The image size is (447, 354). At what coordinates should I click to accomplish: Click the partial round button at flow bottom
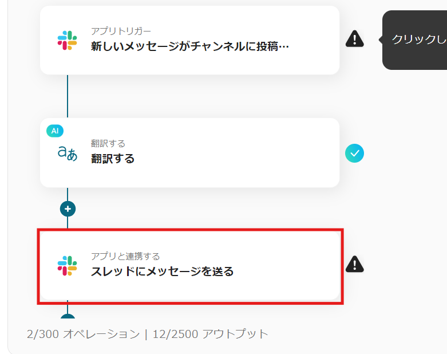click(x=68, y=316)
